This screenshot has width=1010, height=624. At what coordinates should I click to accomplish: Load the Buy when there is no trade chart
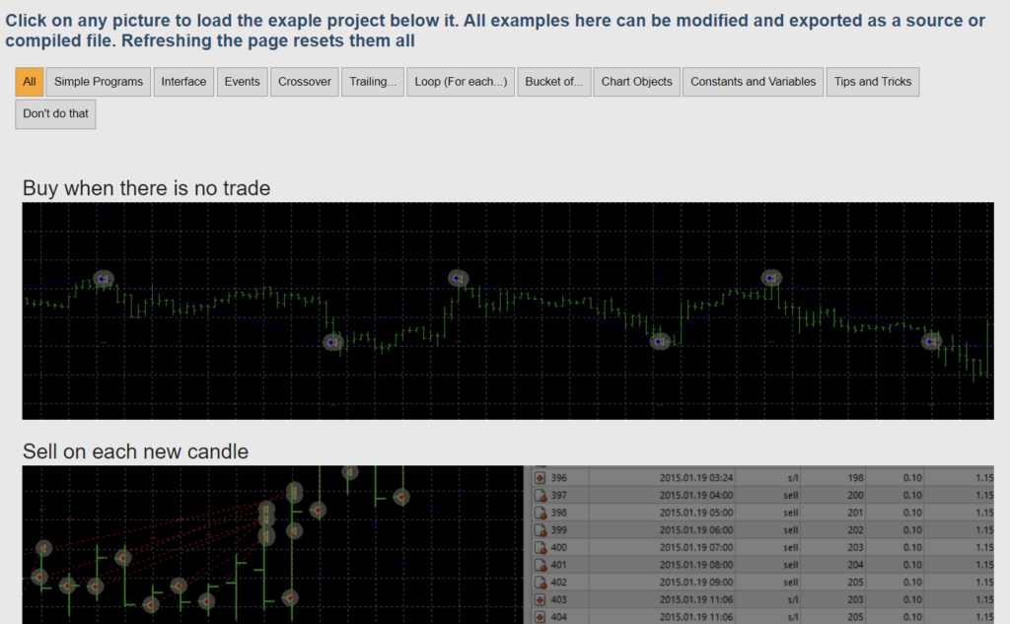click(x=508, y=312)
